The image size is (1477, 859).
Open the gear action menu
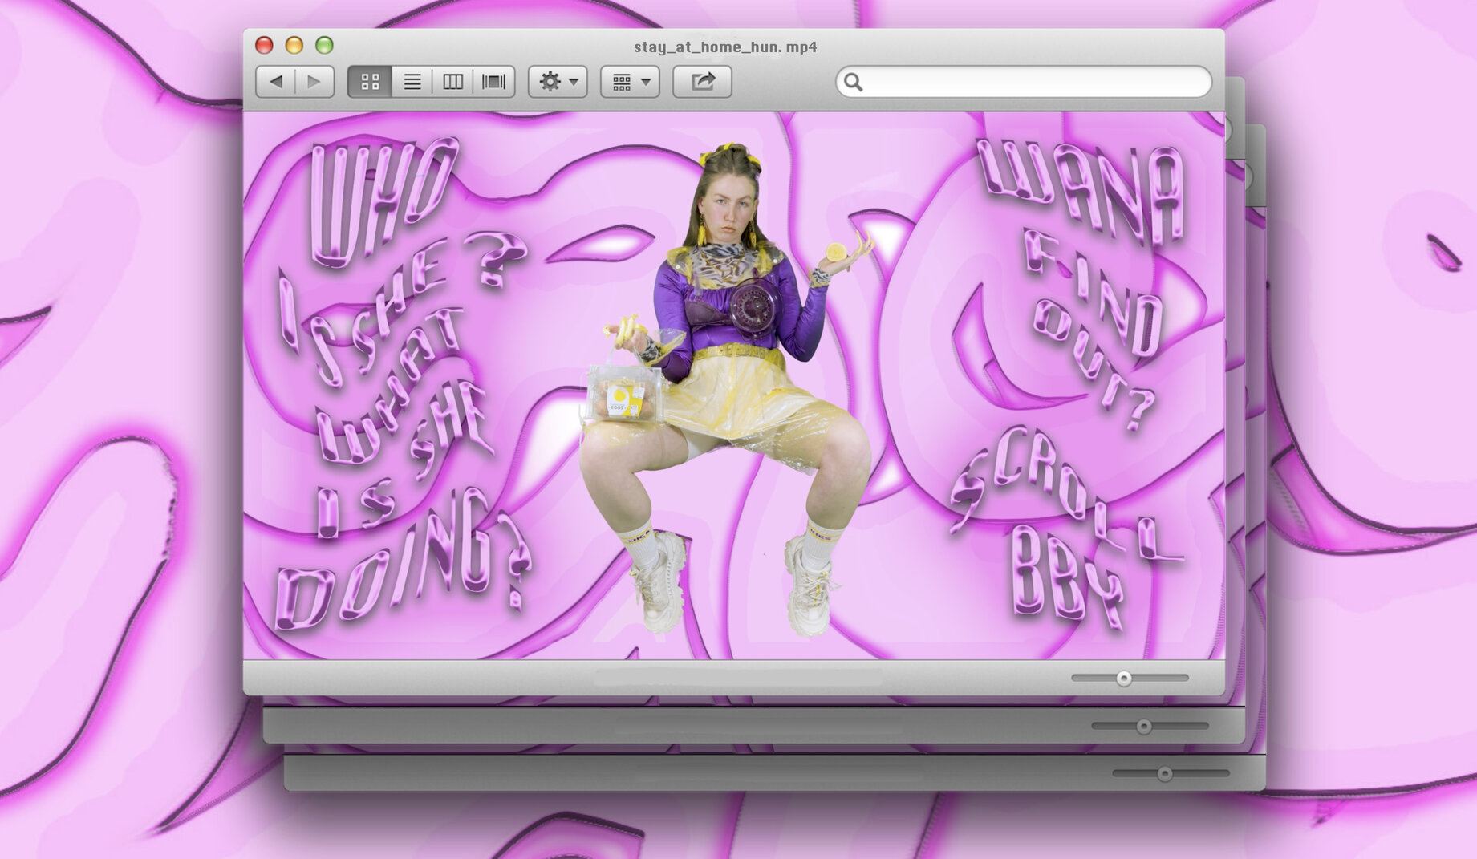point(558,82)
